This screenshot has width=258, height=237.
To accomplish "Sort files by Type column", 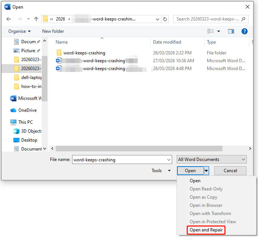I will [x=211, y=42].
